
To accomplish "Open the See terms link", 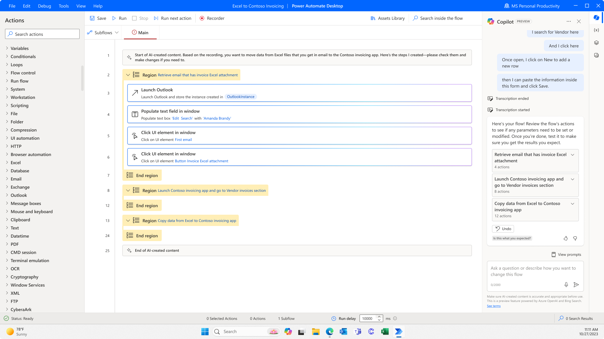I will [x=494, y=306].
